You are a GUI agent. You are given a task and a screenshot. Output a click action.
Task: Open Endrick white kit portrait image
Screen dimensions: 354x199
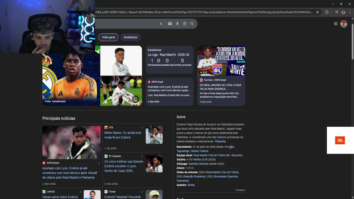click(x=121, y=61)
